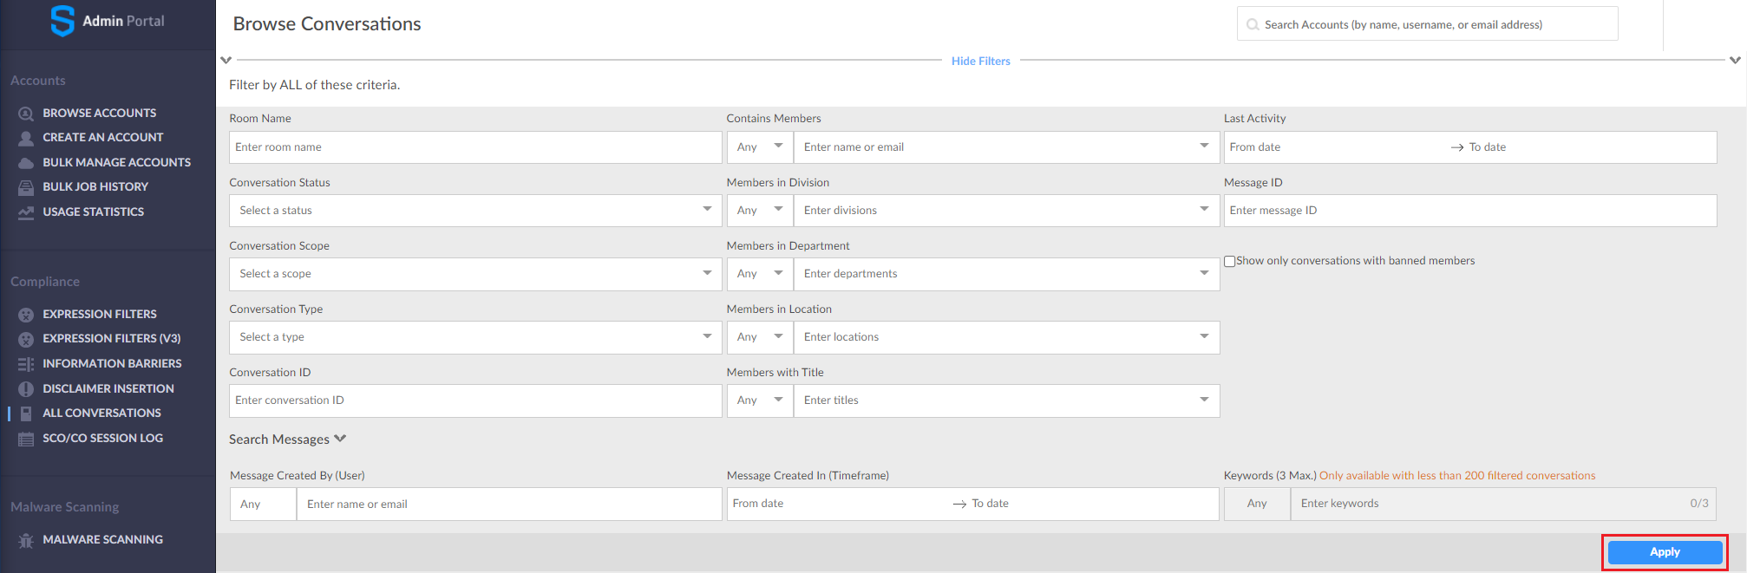Open the Any selector for Members in Department

760,274
